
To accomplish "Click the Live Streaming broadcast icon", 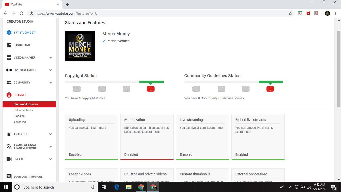I will [x=9, y=70].
